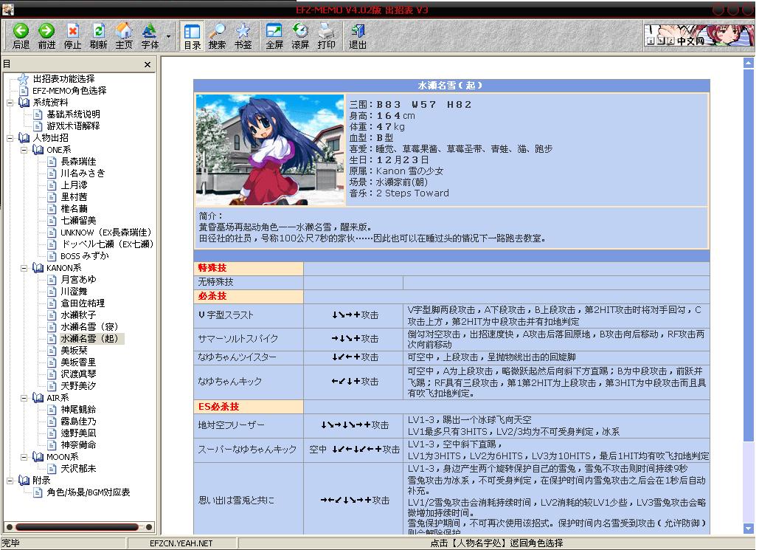Select character 遠野美凪 in the tree

click(x=78, y=433)
